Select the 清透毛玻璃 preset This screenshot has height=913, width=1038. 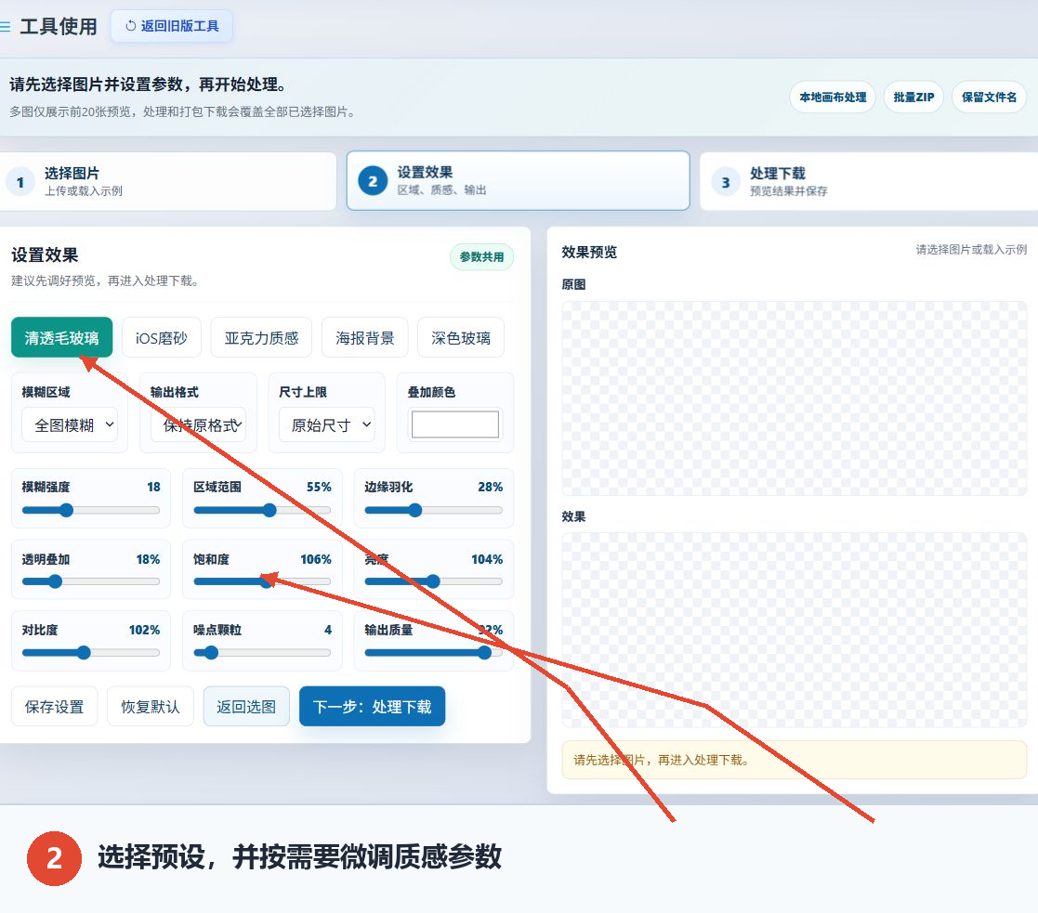click(61, 337)
